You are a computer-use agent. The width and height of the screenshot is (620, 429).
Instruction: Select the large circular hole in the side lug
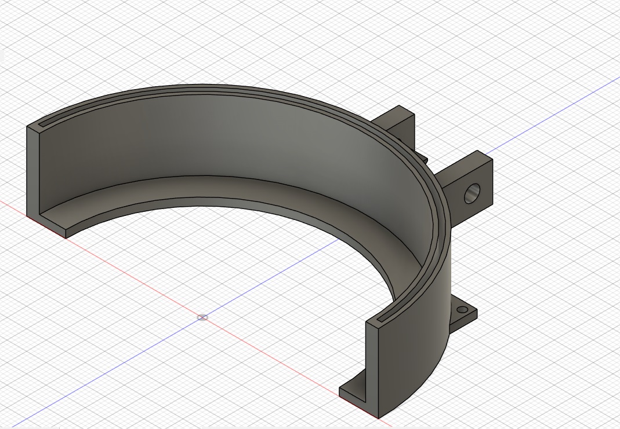(x=472, y=194)
